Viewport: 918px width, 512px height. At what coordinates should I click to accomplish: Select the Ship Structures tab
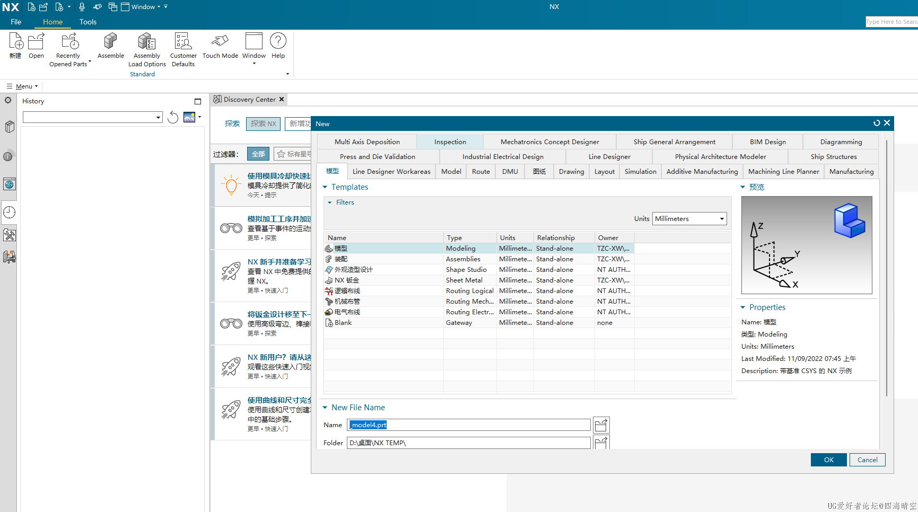coord(834,156)
